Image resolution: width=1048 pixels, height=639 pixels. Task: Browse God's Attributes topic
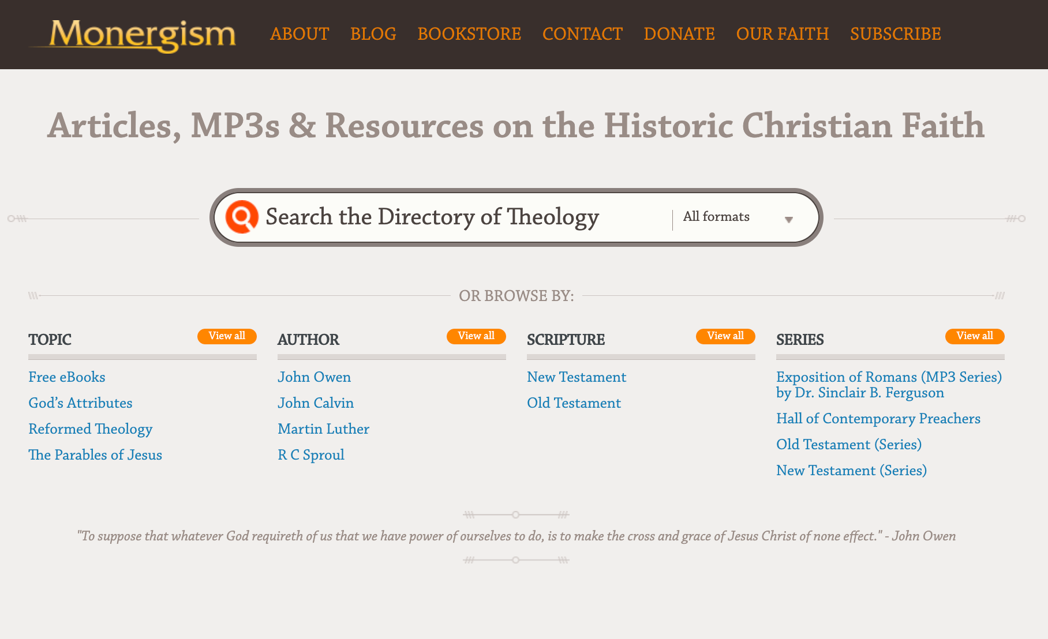point(81,403)
